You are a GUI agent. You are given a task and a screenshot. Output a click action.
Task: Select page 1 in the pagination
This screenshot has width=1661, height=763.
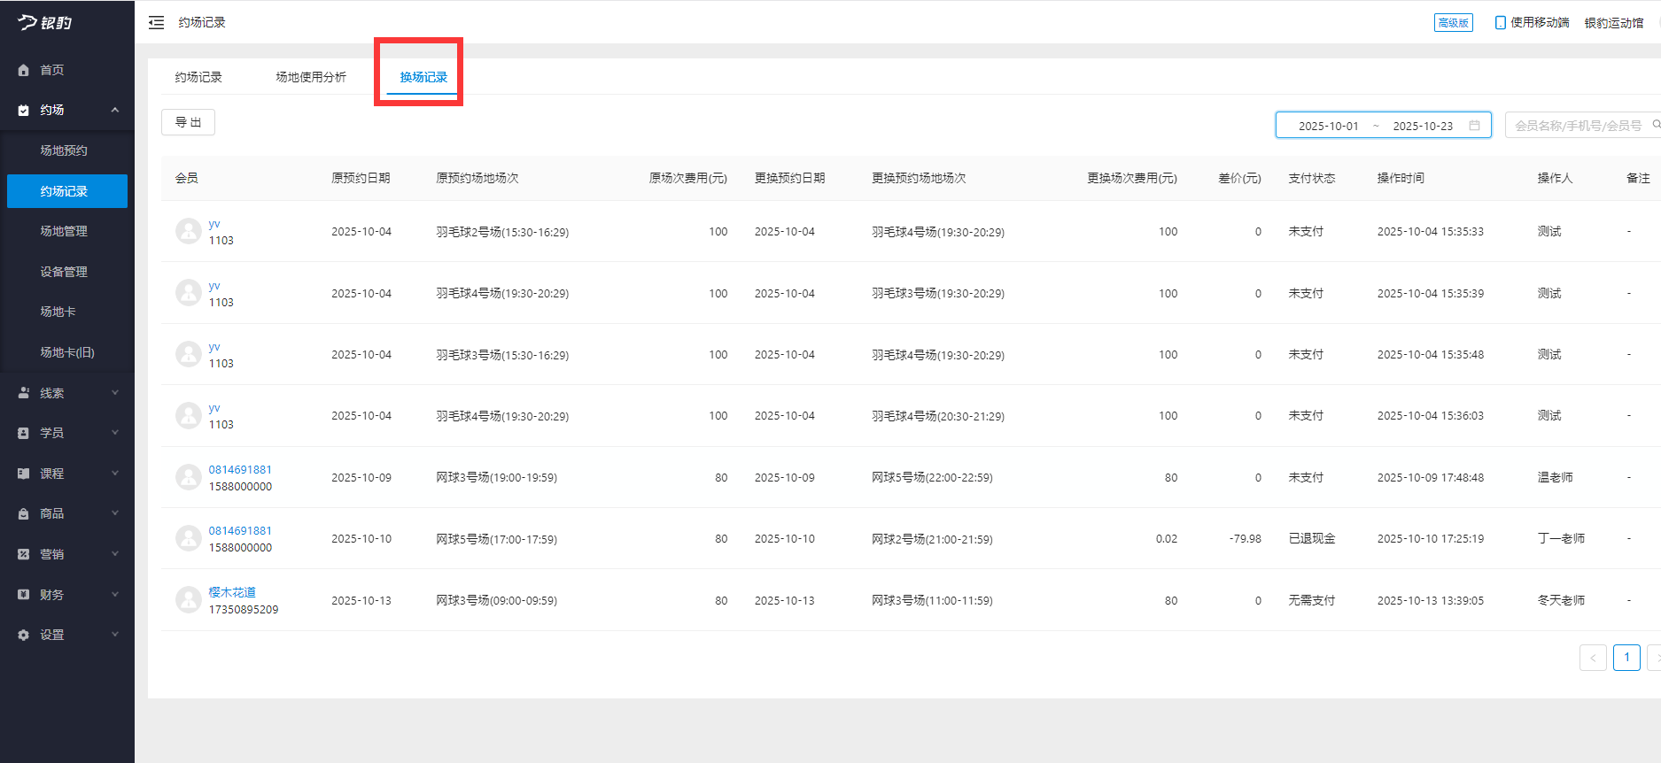pyautogui.click(x=1627, y=658)
